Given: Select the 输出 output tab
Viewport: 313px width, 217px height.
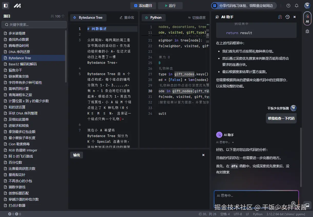Looking at the screenshot, I should click(x=77, y=155).
